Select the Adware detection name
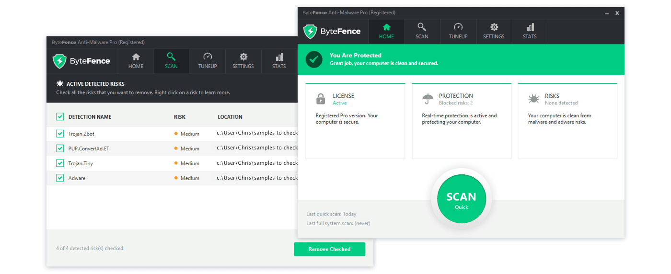Image resolution: width=671 pixels, height=274 pixels. pos(77,178)
